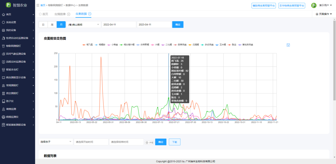The width and height of the screenshot is (336, 164).
Task: Expand 孢子仪 using its chevron
Action: [x=33, y=101]
